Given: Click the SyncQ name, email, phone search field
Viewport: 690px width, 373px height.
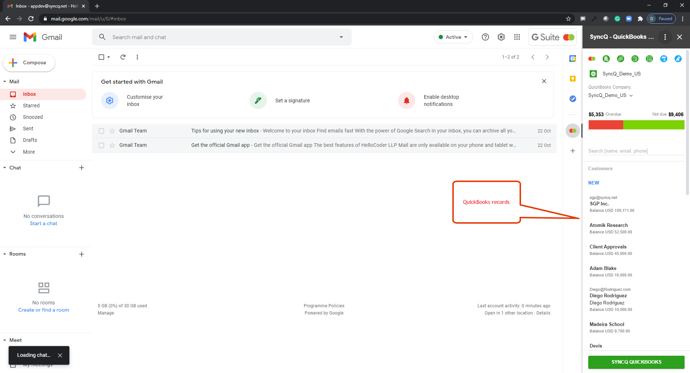Looking at the screenshot, I should (636, 151).
